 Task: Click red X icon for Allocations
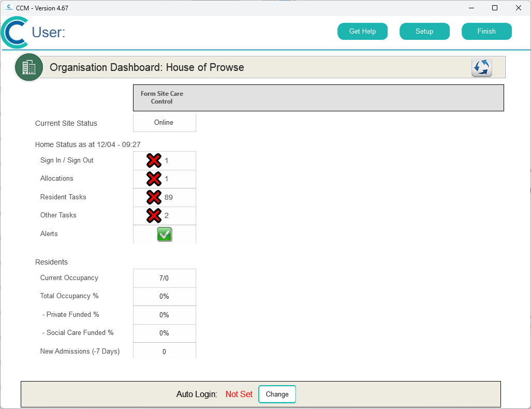(x=154, y=179)
